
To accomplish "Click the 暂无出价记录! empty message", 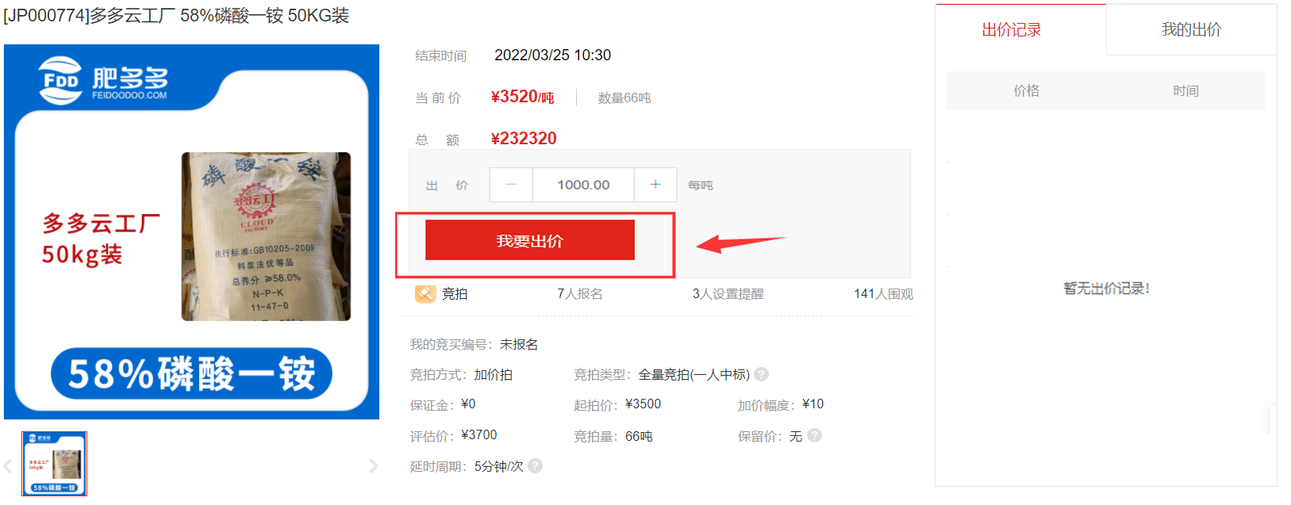I will 1106,289.
